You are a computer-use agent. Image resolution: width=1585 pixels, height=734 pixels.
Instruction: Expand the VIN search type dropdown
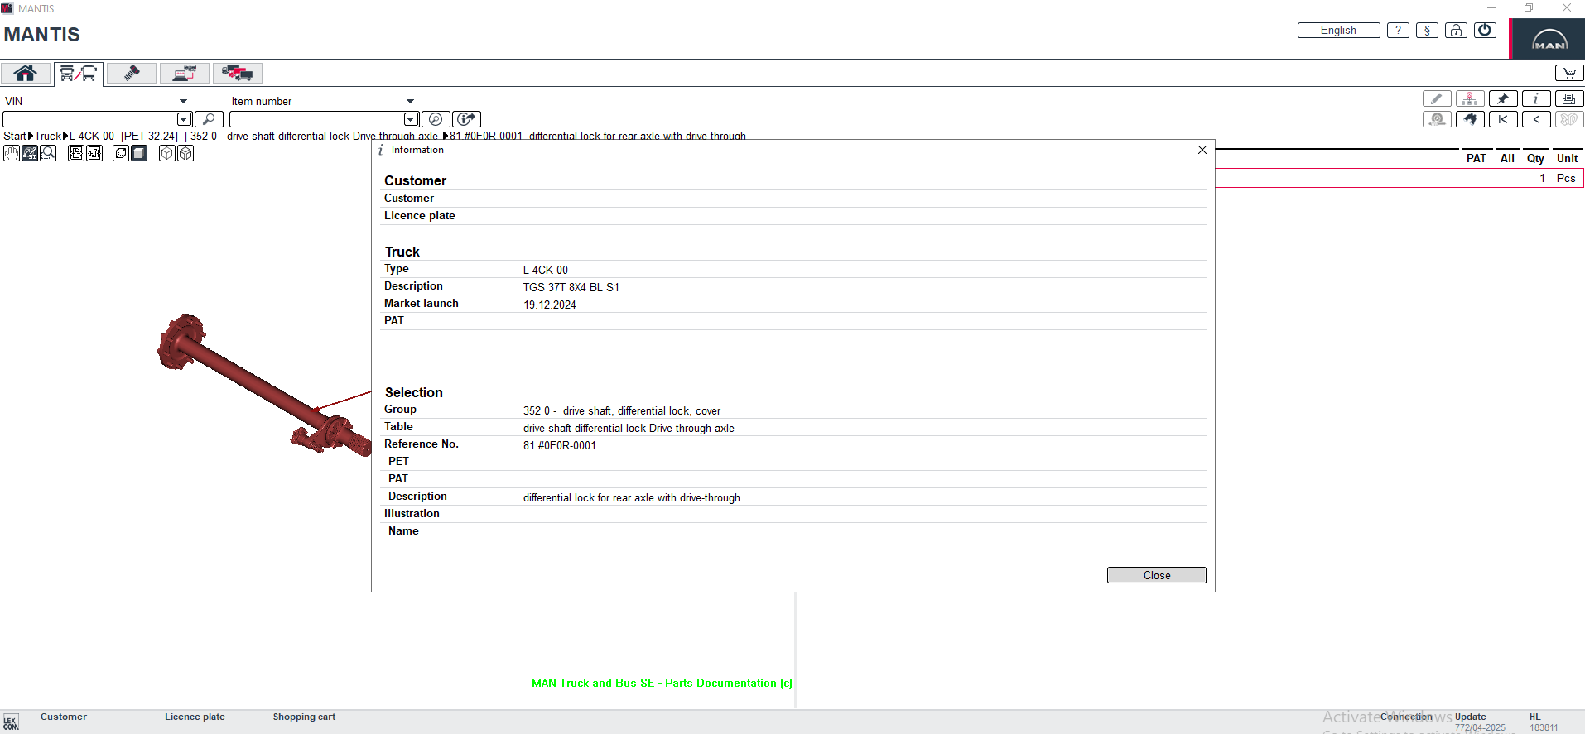pyautogui.click(x=183, y=101)
